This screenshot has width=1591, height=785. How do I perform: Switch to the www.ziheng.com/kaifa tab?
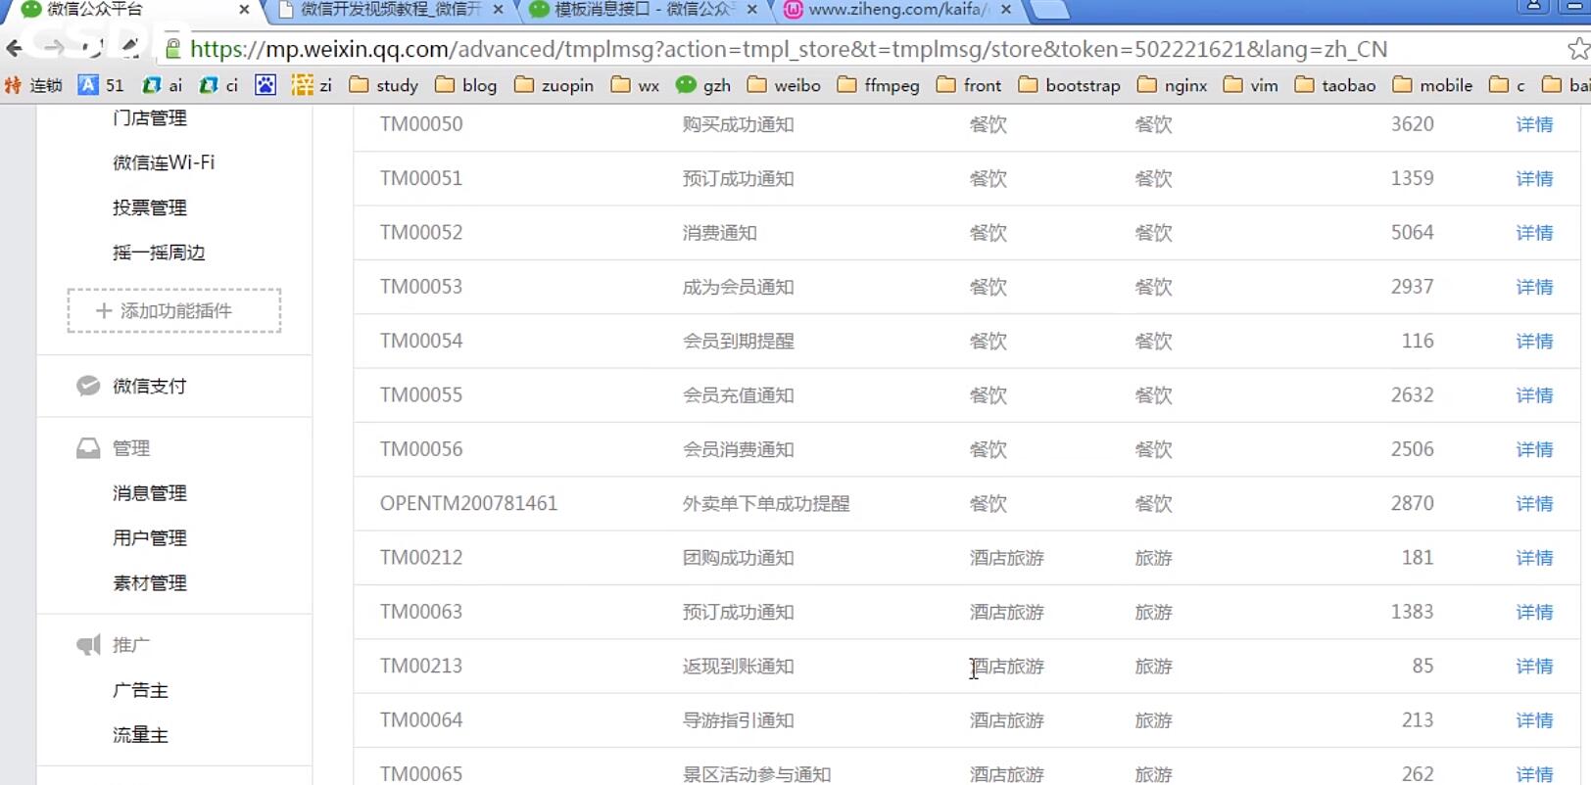[x=896, y=10]
